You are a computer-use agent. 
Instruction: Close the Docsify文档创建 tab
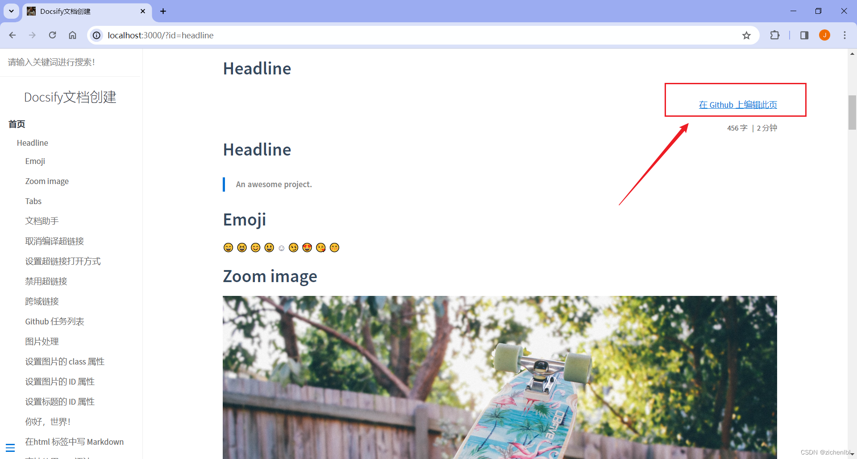click(x=143, y=11)
